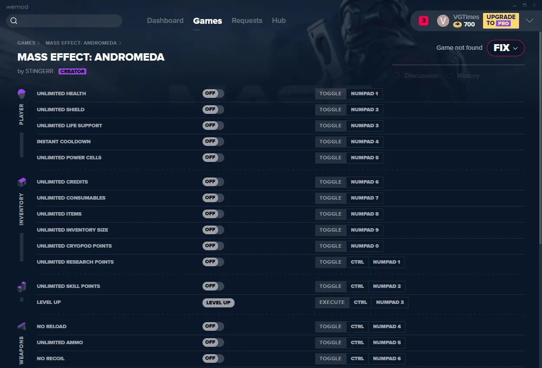Enable the Unlimited Shield cheat switch
Image resolution: width=542 pixels, height=368 pixels.
tap(213, 110)
